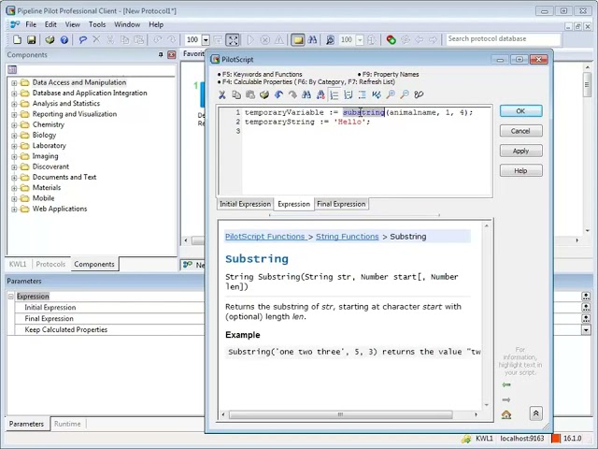Click the Copy icon in PilotScript toolbar
Screen dimensions: 598x449
click(x=236, y=94)
